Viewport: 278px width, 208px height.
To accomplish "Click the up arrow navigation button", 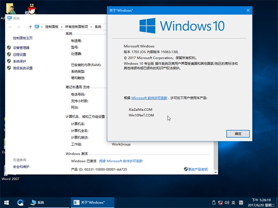I will 30,26.
